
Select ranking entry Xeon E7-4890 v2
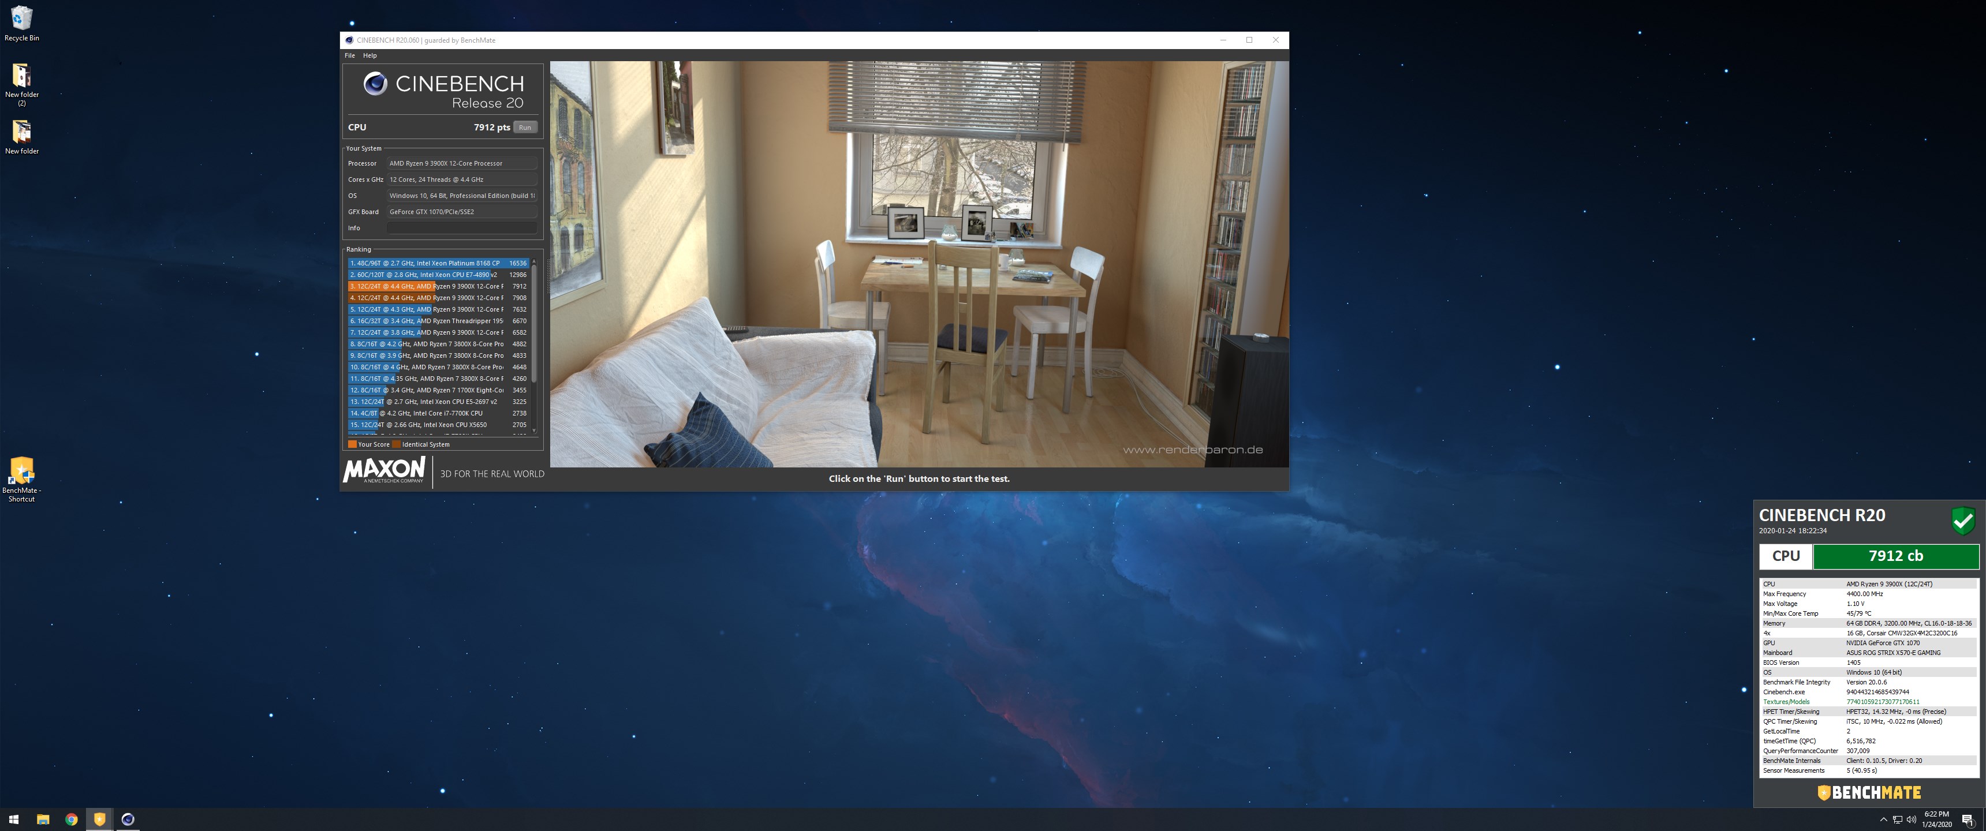(x=438, y=275)
